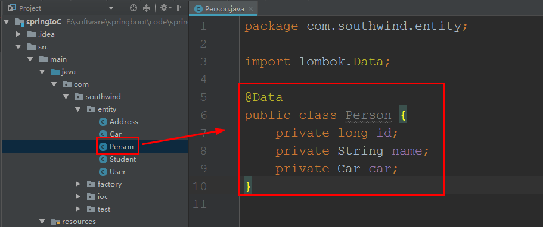Select the Car class in tree
Image resolution: width=543 pixels, height=227 pixels.
point(115,134)
